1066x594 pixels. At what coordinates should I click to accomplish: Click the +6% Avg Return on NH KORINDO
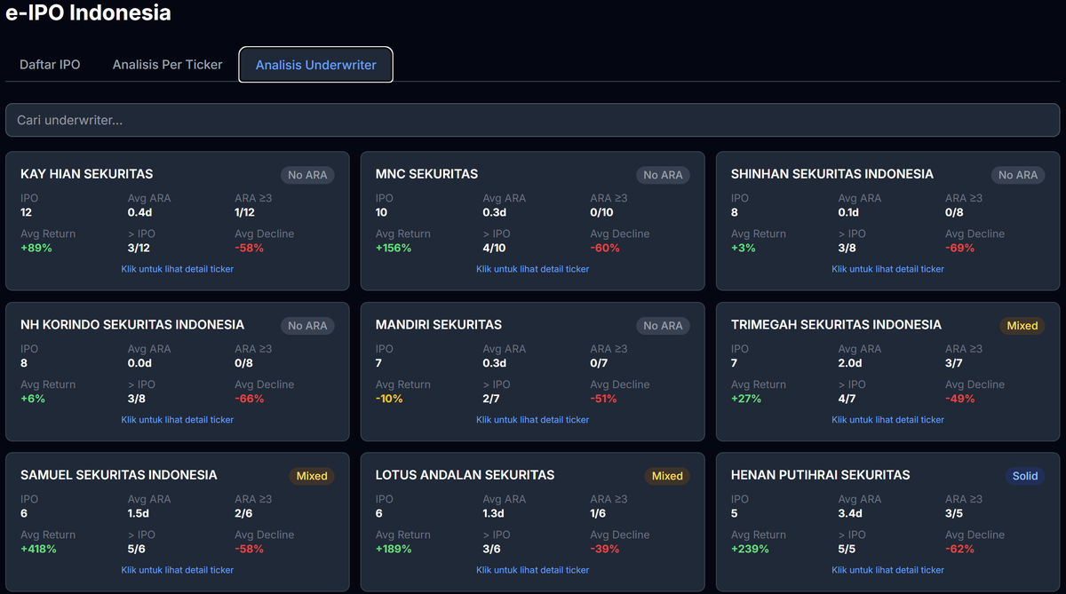33,399
